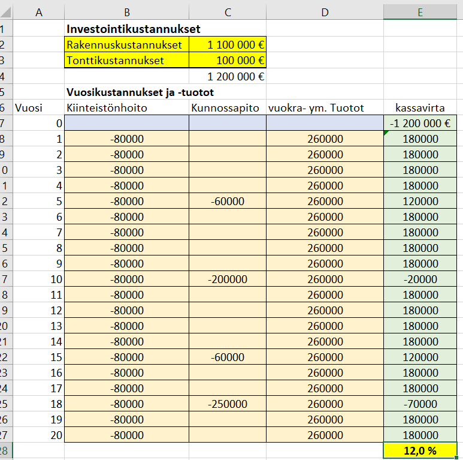Select the 'Tonttikustannukset' cell
The image size is (463, 460).
(126, 61)
